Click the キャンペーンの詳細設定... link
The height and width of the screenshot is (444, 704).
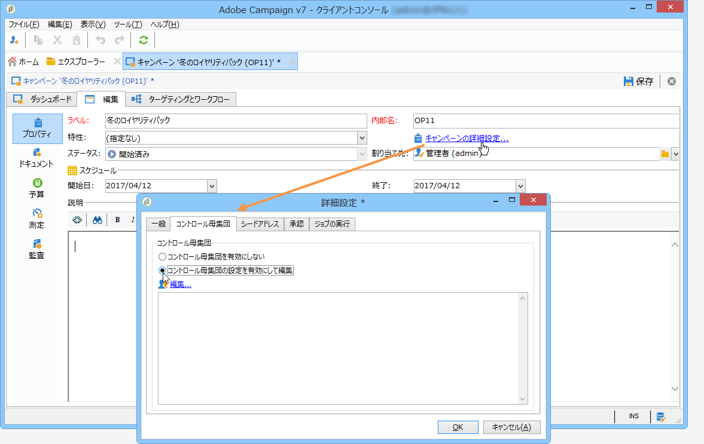pyautogui.click(x=467, y=139)
